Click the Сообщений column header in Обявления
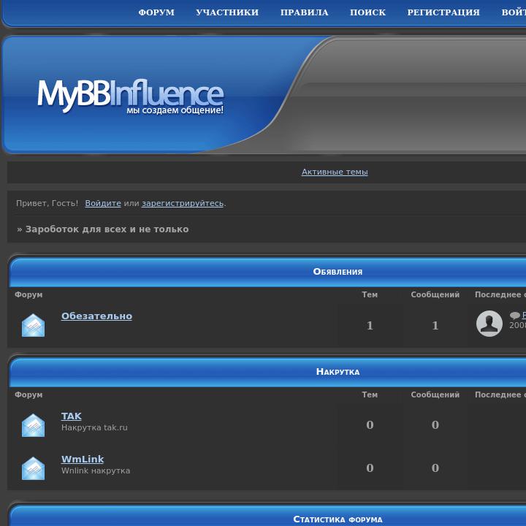The height and width of the screenshot is (526, 526). pos(435,294)
